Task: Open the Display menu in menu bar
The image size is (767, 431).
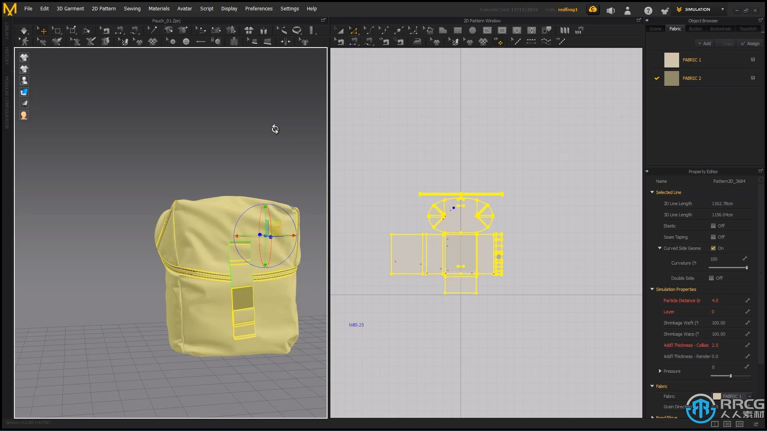Action: [x=228, y=8]
